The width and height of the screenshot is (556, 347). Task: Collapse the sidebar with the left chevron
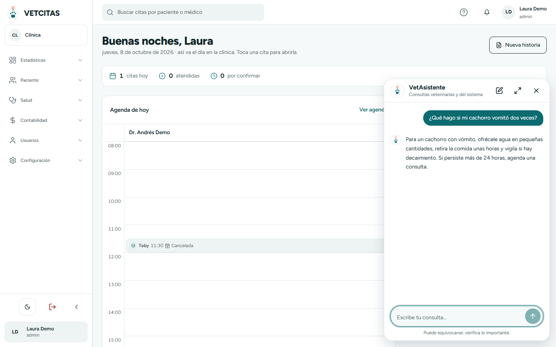[76, 307]
